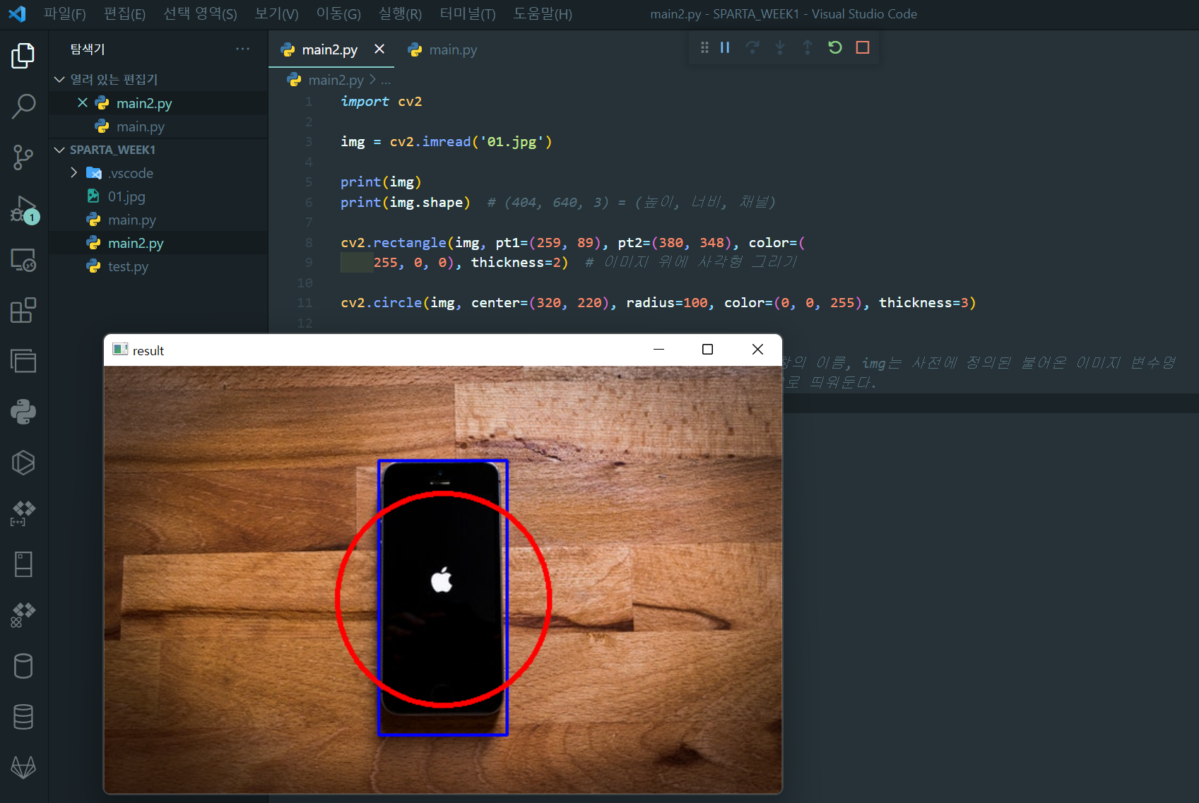Open the GitLab icon in activity bar
The width and height of the screenshot is (1199, 803).
23,768
